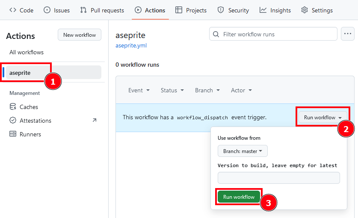Click the Issues circle icon
The width and height of the screenshot is (358, 218).
(x=47, y=10)
